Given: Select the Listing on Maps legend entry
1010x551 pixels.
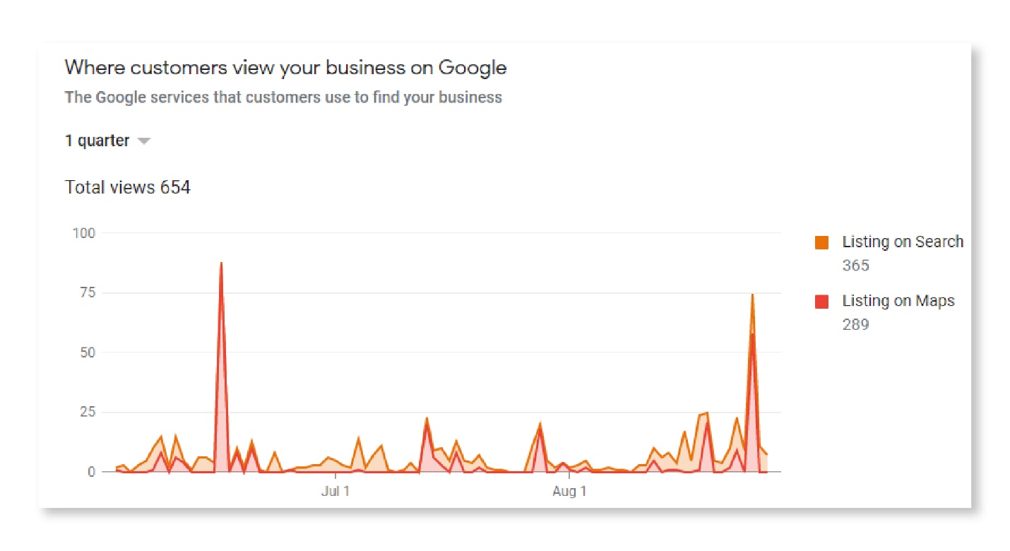Looking at the screenshot, I should pyautogui.click(x=898, y=300).
